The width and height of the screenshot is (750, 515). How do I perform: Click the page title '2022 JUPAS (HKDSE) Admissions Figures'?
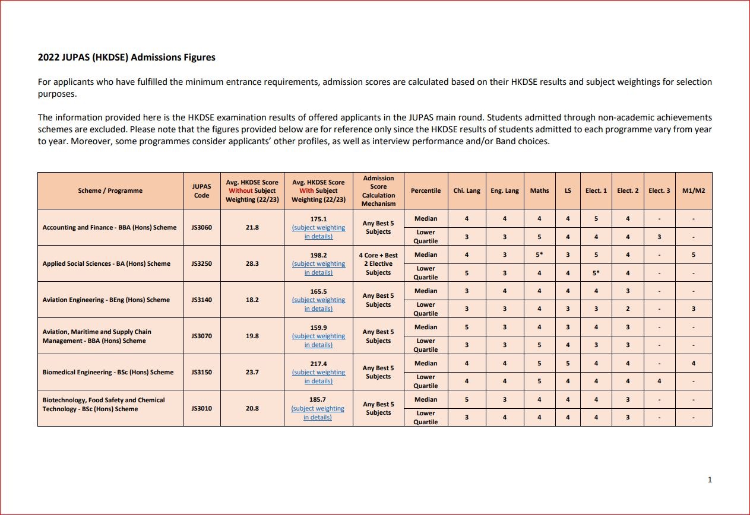(126, 58)
